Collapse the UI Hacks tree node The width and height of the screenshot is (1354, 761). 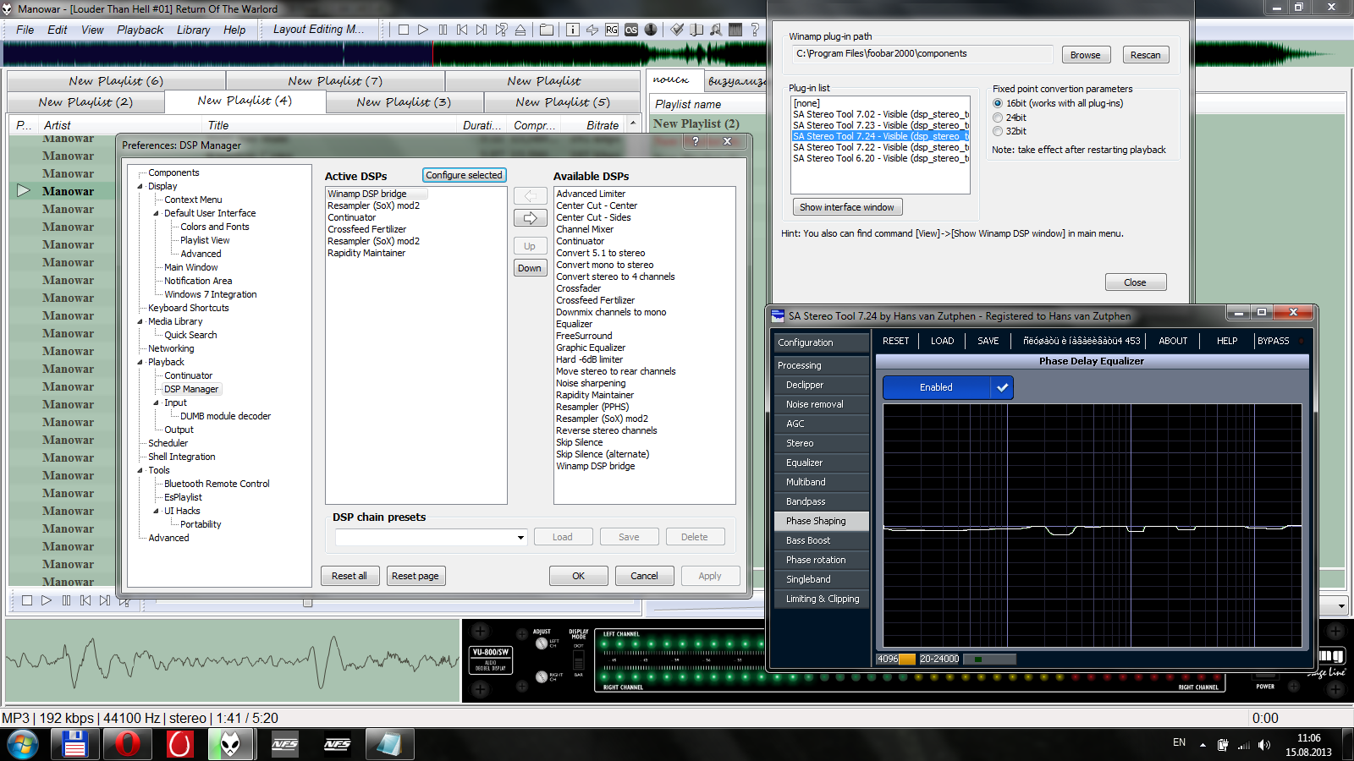[157, 511]
